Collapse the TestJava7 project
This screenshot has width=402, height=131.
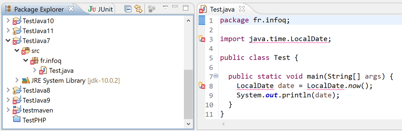tap(8, 41)
